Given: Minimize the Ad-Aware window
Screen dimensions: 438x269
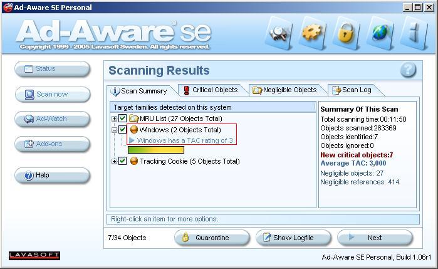Looking at the screenshot, I should tap(407, 8).
